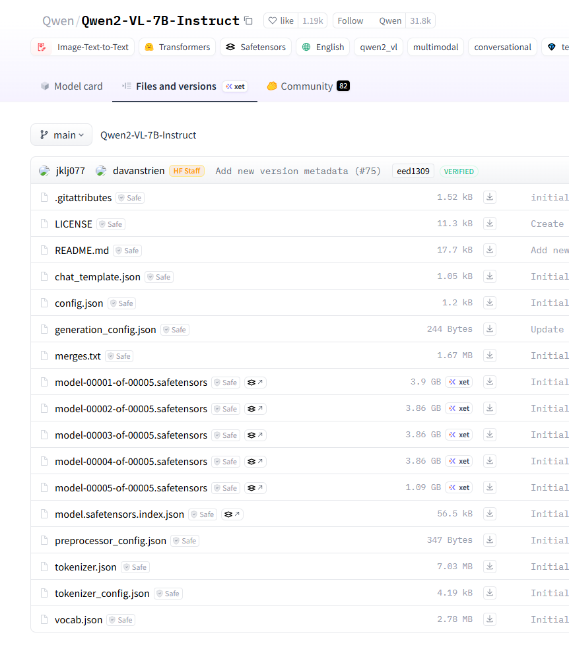
Task: Open safetensors viewer for model-00003-of-00005
Action: [255, 435]
